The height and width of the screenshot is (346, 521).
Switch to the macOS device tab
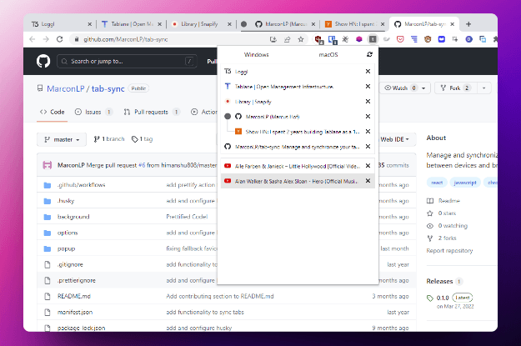tap(328, 54)
